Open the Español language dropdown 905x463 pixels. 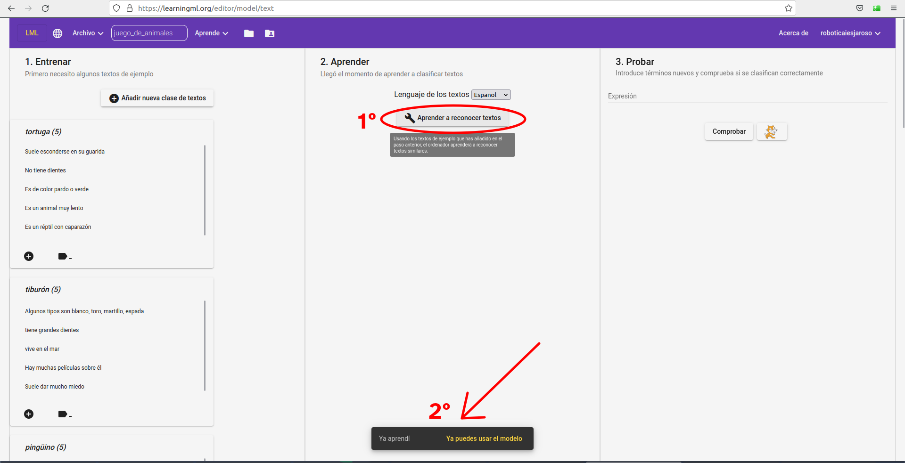[491, 95]
